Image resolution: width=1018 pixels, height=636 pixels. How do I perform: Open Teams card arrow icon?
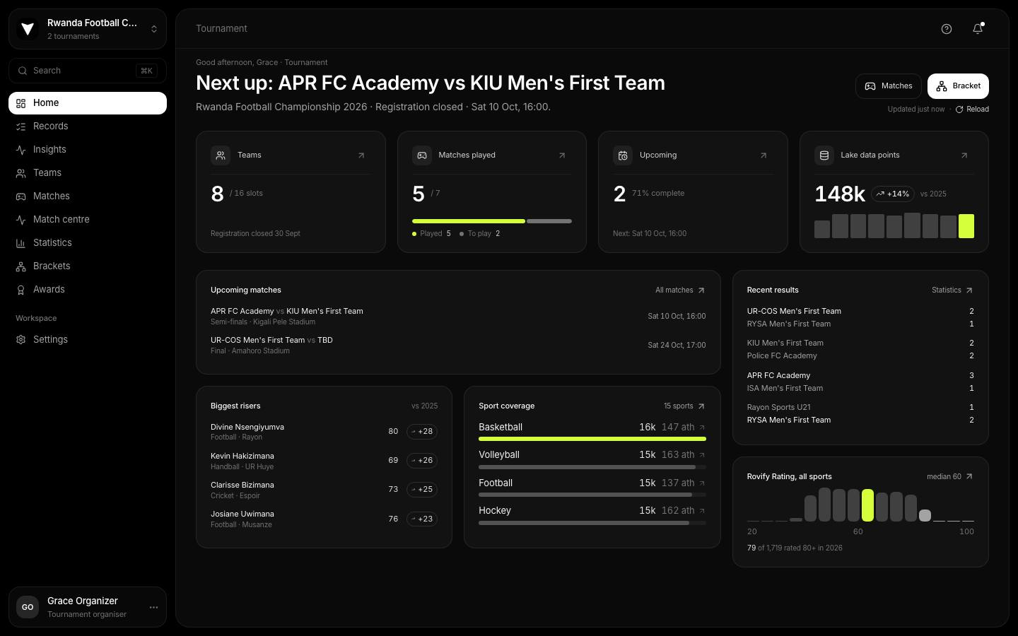pyautogui.click(x=361, y=155)
